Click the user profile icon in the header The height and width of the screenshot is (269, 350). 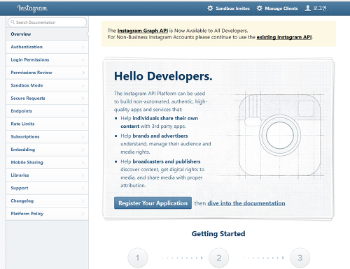click(308, 8)
